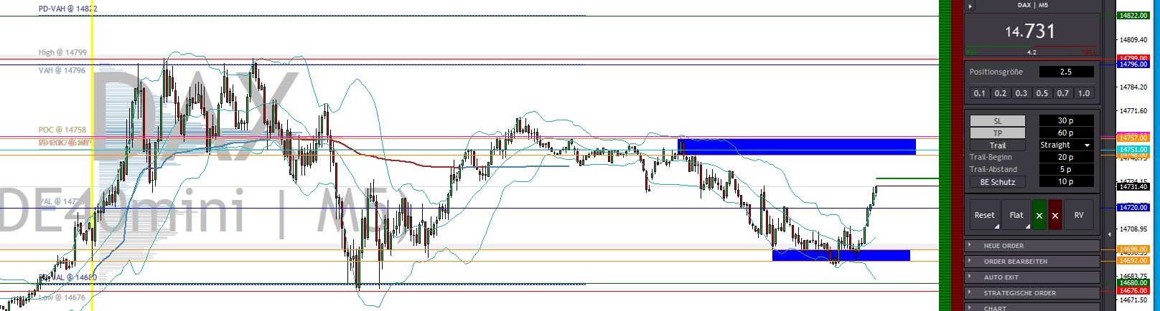Click the black 14731.40 current price marker
Screen dimensions: 1160x311
[x=1134, y=186]
